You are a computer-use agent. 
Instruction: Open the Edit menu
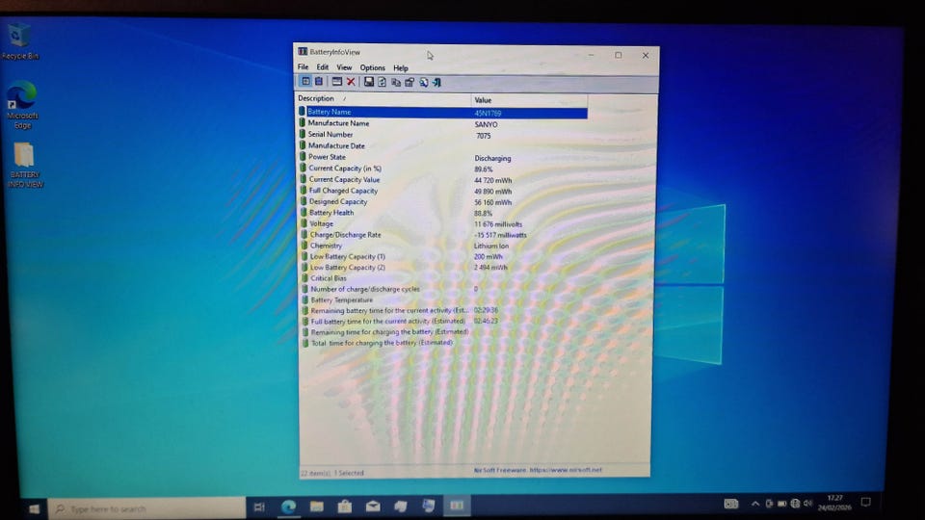322,67
